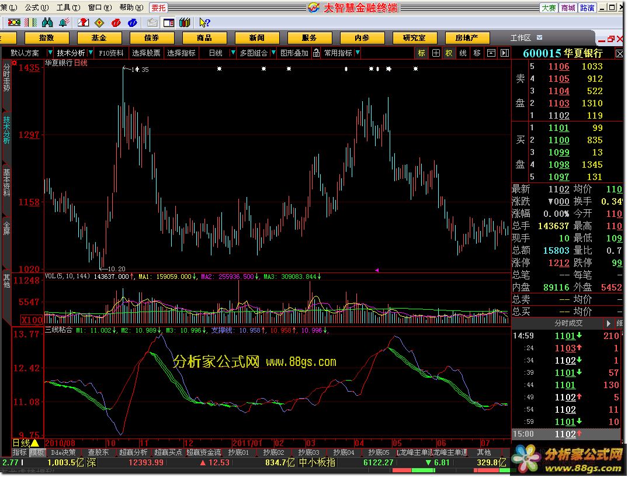Select the 模板 bottom tab

click(37, 452)
